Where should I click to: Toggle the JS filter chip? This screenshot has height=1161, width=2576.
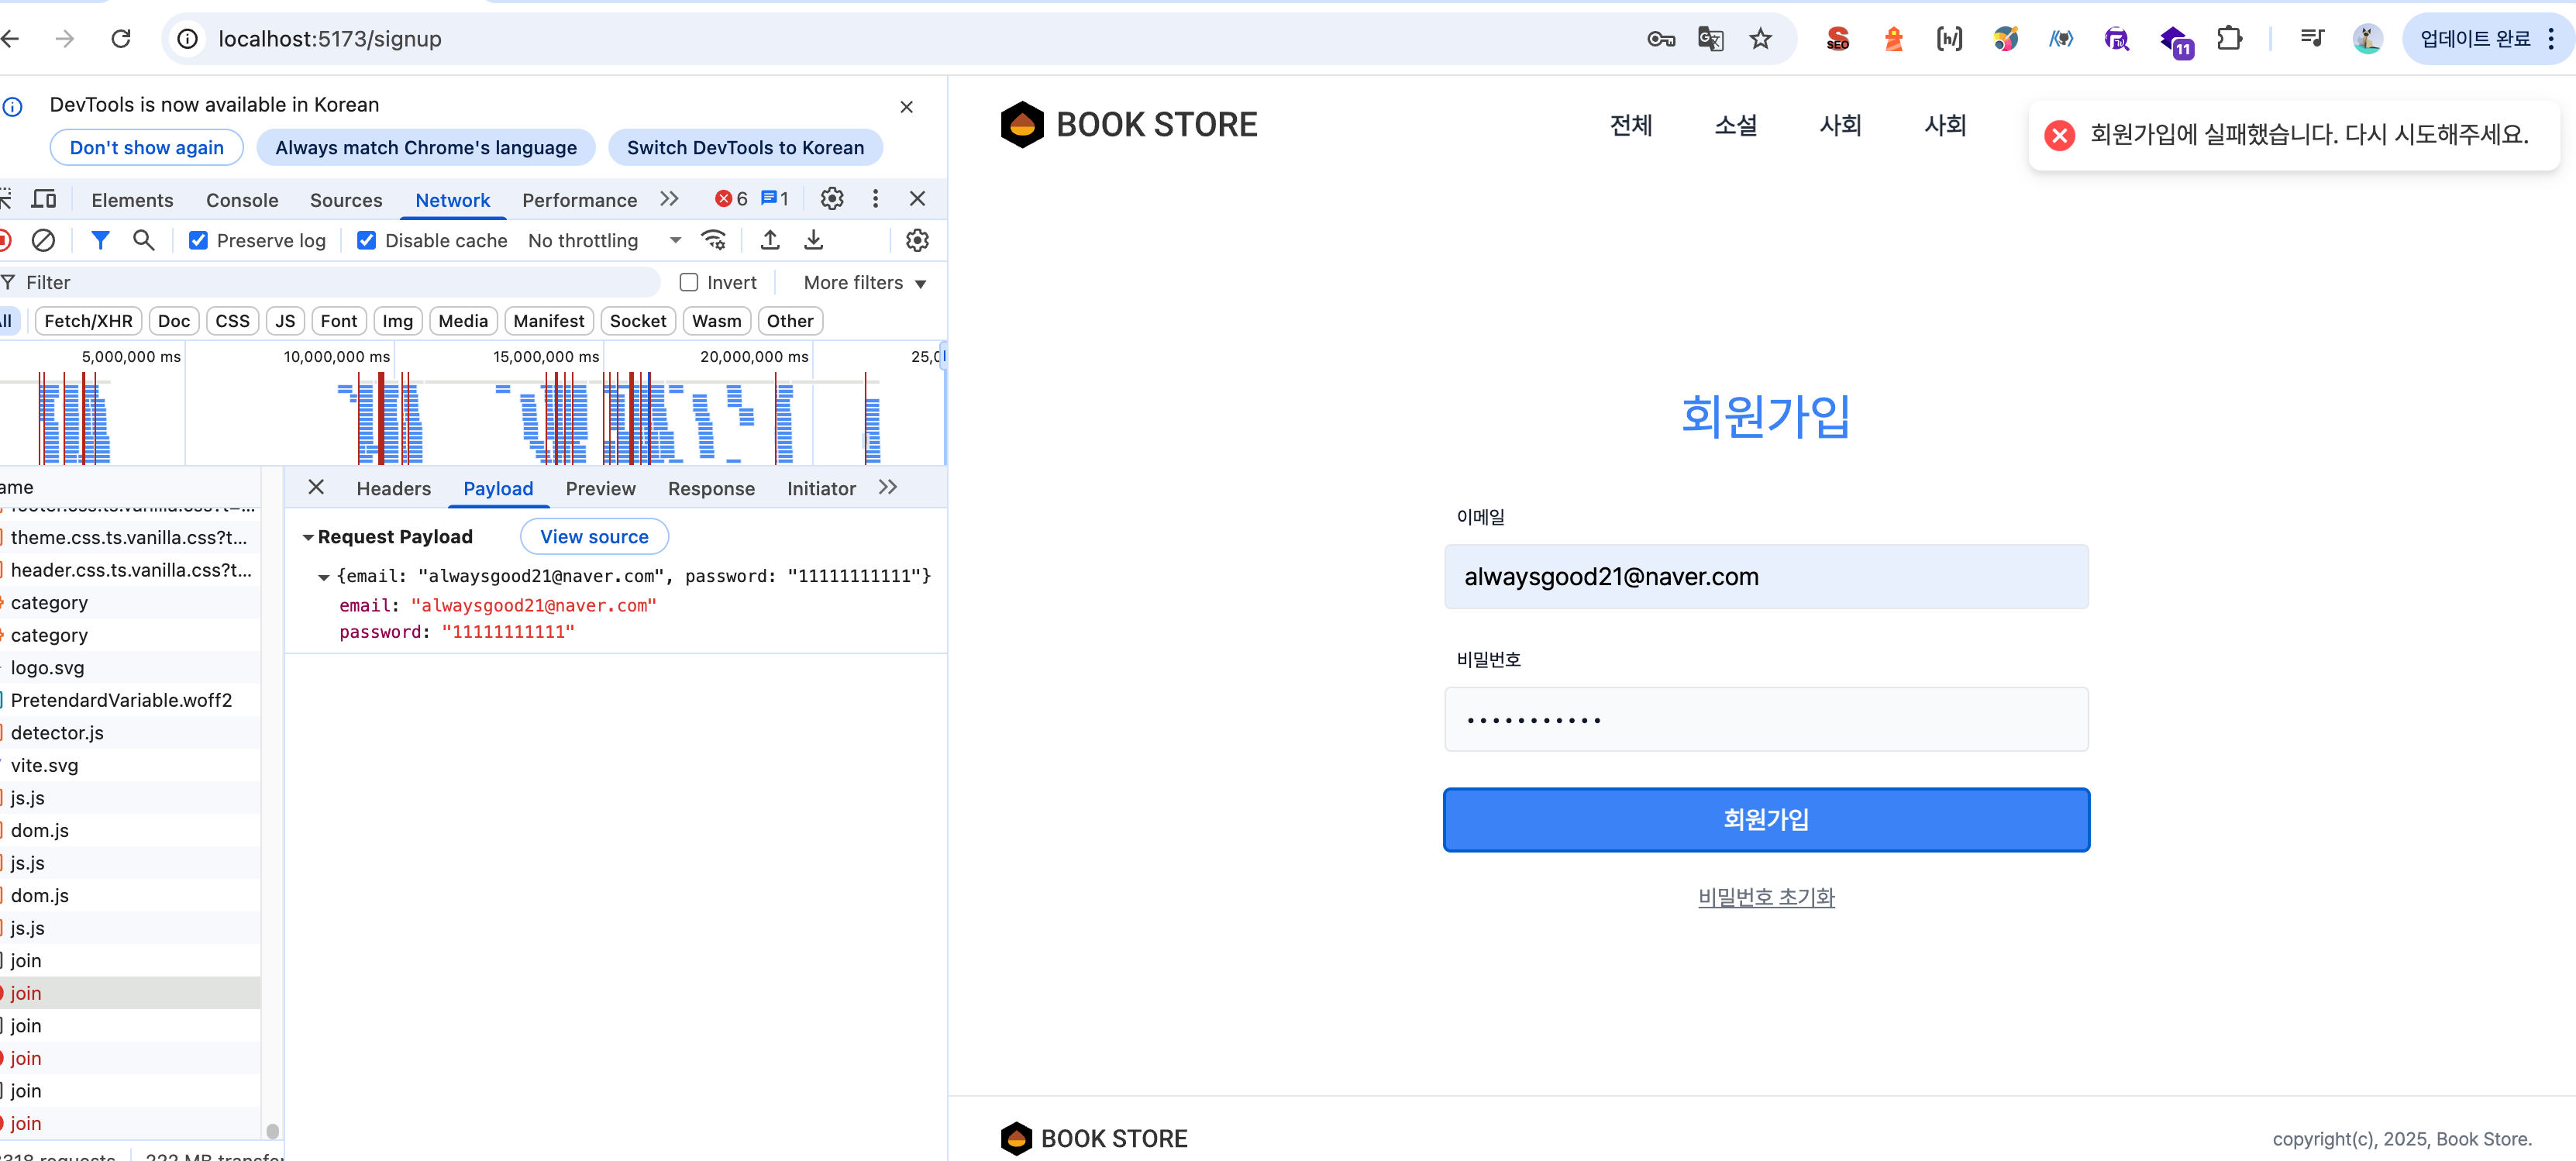coord(286,321)
